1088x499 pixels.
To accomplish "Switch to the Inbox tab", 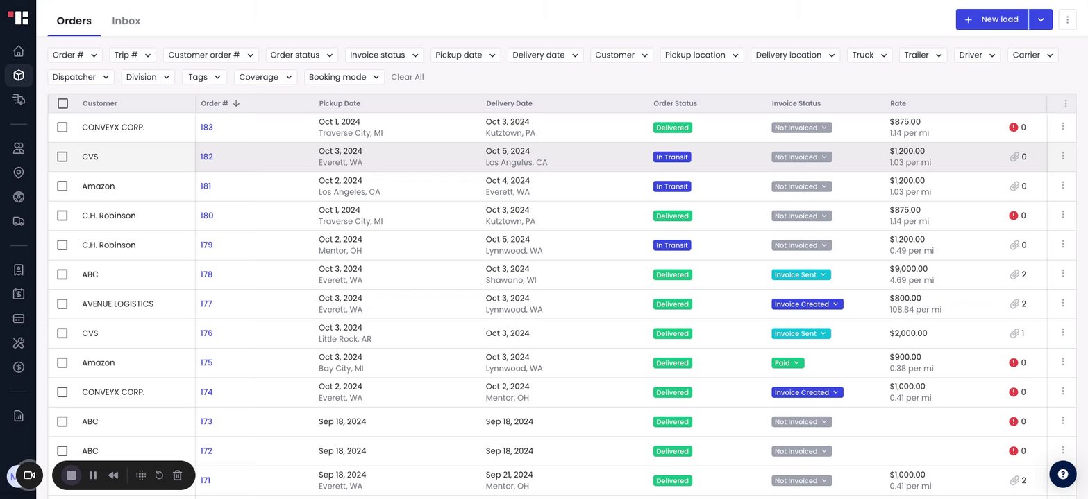I will 126,21.
